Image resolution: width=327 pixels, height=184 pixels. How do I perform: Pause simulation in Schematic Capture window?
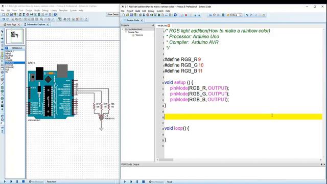pos(17,181)
